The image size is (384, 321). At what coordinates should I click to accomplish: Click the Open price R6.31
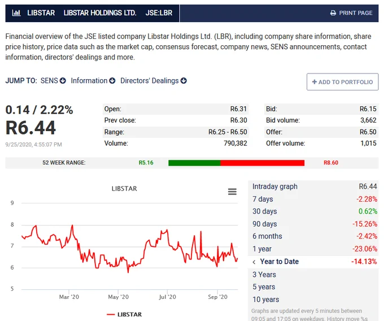click(238, 109)
